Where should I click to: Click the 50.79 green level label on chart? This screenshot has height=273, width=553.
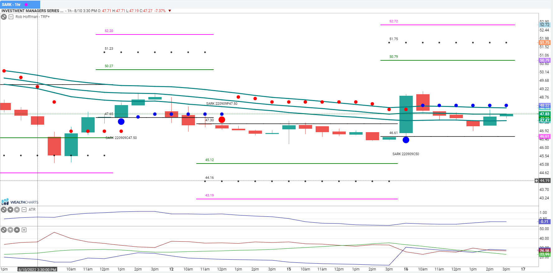click(394, 57)
